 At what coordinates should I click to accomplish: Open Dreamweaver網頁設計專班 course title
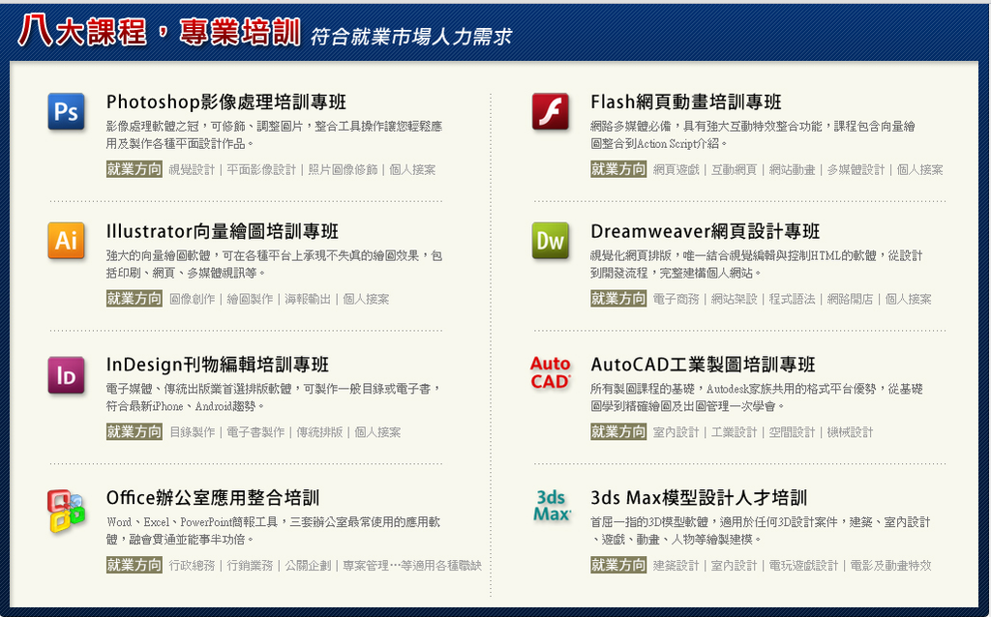(x=706, y=231)
